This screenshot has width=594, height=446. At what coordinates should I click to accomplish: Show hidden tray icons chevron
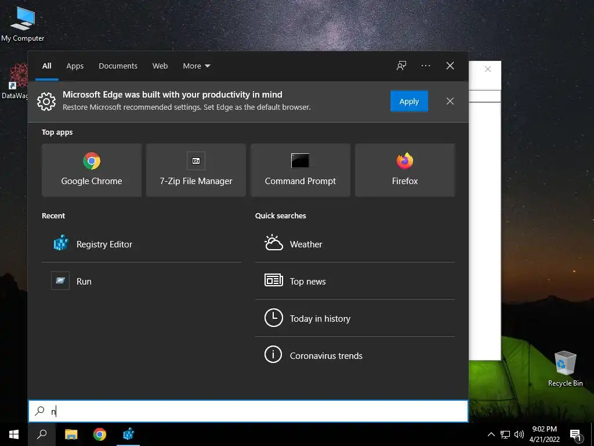pos(491,434)
